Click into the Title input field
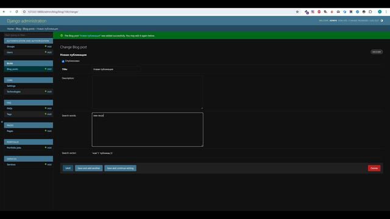 [116, 69]
